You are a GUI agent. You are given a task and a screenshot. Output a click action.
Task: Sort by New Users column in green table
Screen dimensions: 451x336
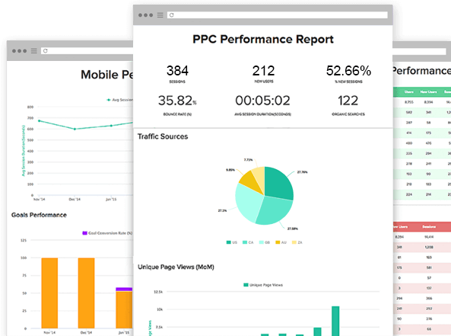[x=429, y=92]
